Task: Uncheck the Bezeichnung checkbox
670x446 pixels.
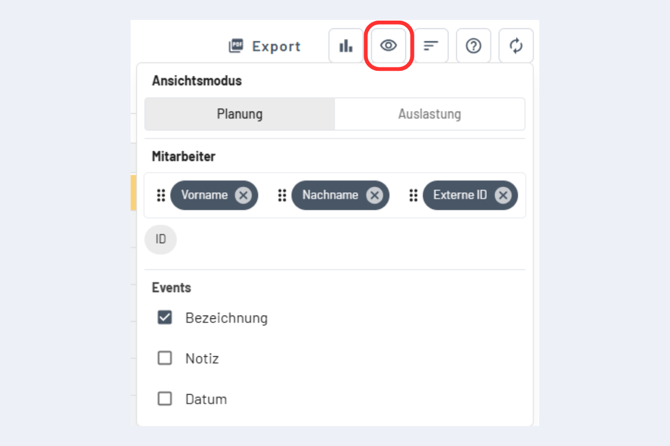Action: click(165, 318)
